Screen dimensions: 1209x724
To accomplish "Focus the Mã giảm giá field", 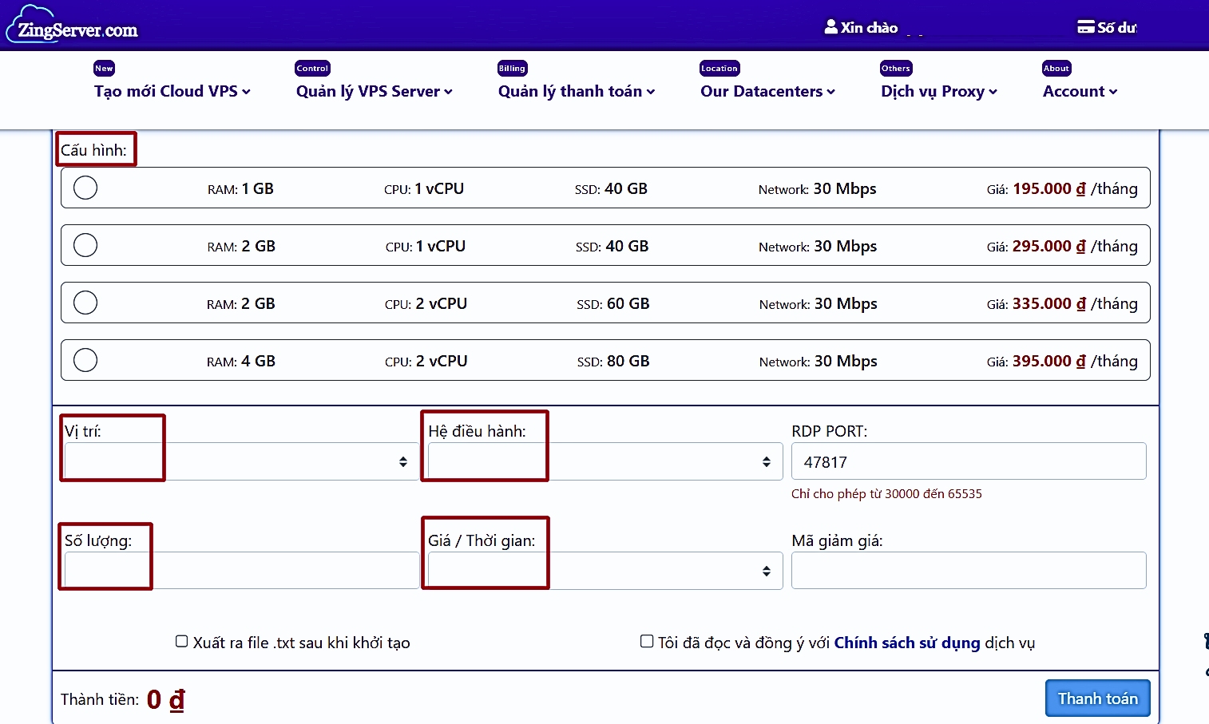I will (969, 571).
